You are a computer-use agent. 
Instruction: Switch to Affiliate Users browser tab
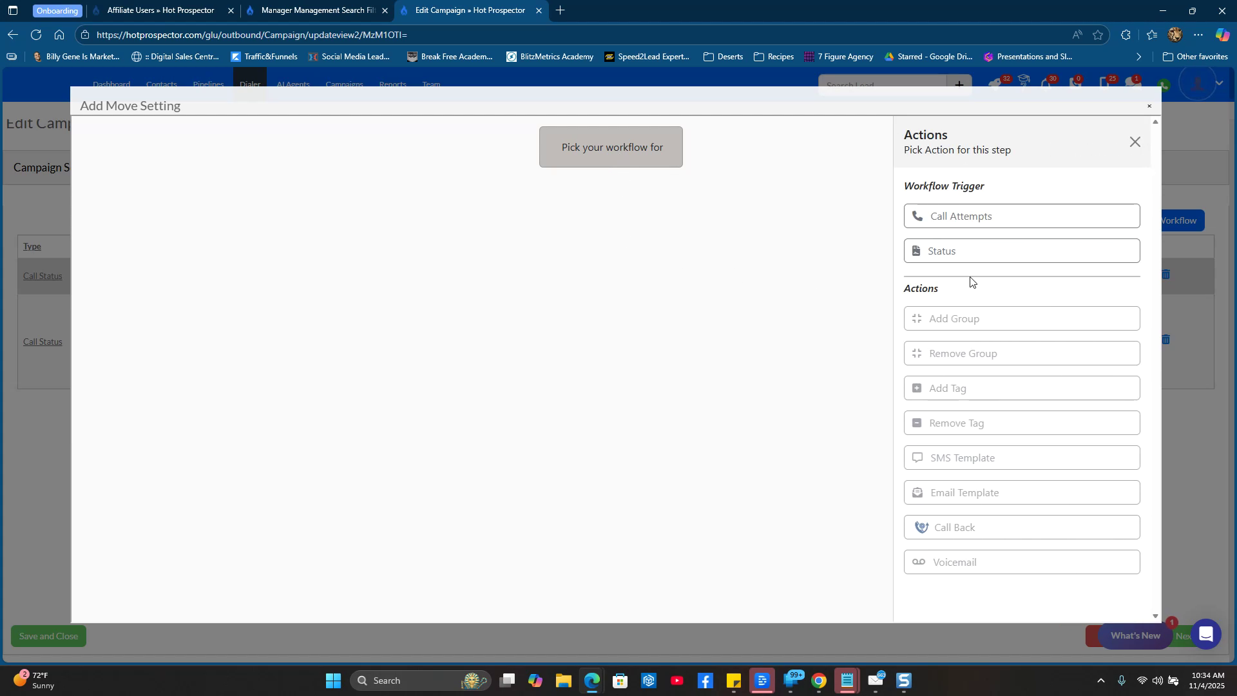[160, 11]
